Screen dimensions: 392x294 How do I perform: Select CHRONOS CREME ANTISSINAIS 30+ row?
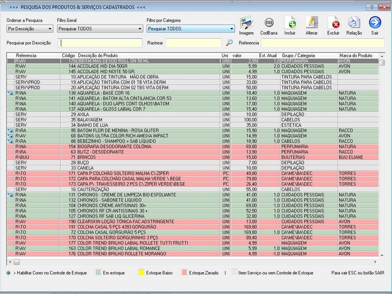click(193, 205)
